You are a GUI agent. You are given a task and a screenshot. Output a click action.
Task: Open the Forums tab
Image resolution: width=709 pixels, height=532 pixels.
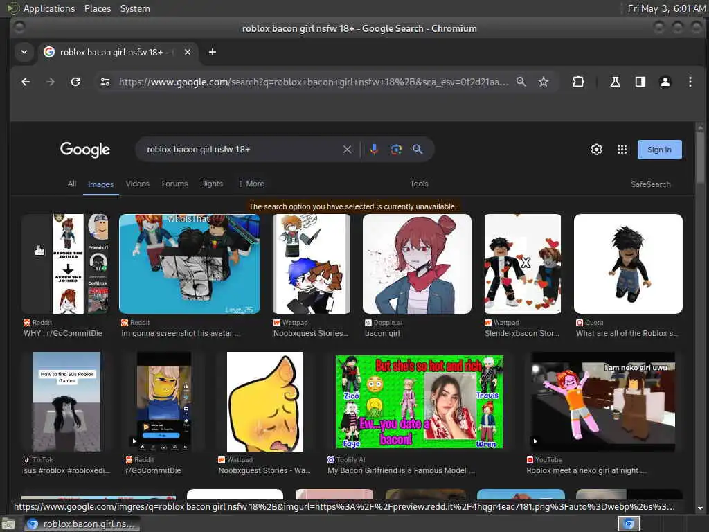pos(174,184)
